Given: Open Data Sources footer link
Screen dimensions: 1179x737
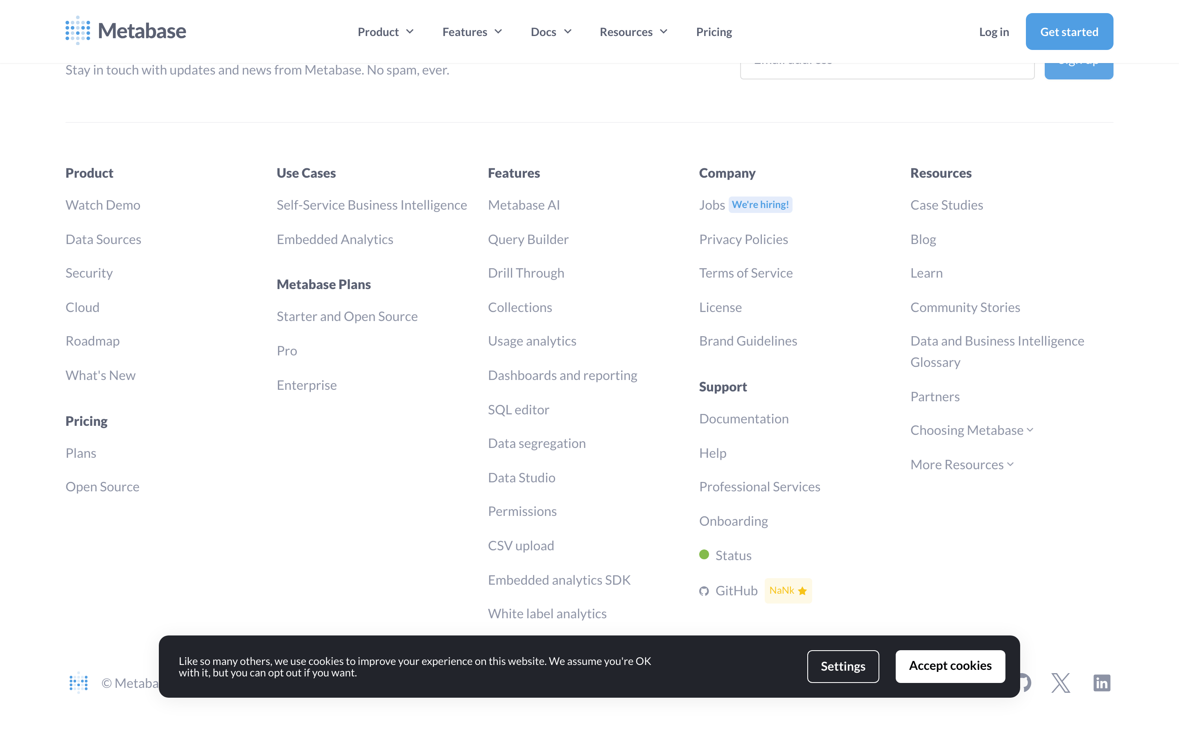Looking at the screenshot, I should (x=103, y=240).
